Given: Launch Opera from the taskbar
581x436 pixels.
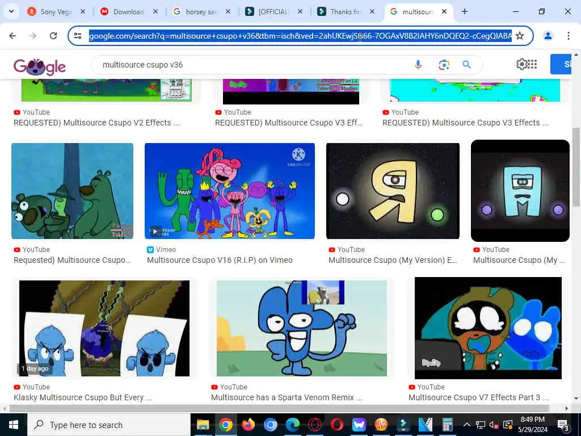Looking at the screenshot, I should [x=337, y=425].
